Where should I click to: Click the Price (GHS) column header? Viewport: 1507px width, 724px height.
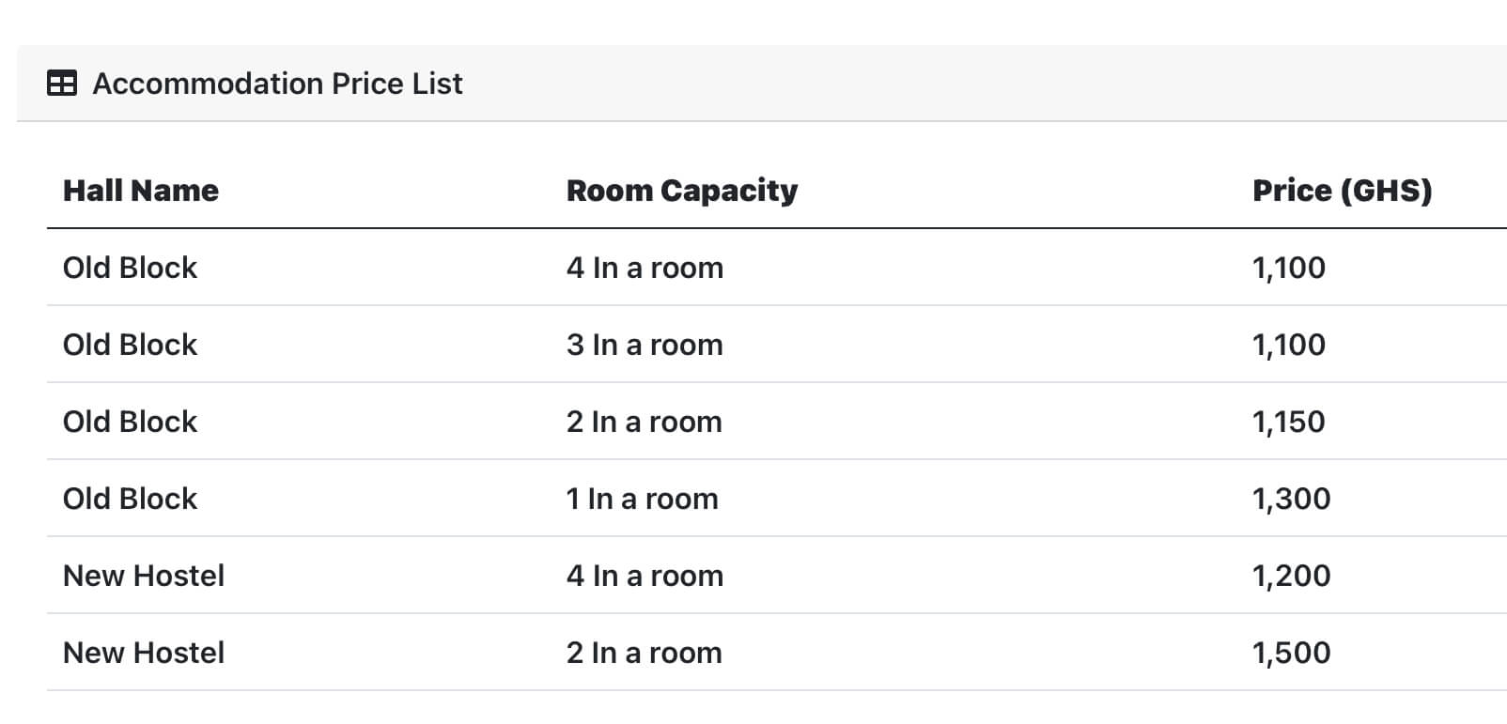pos(1343,191)
